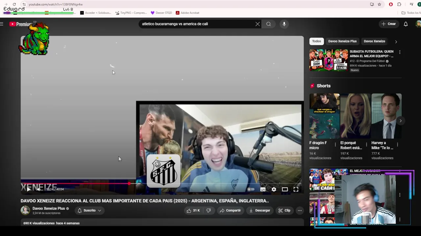
Task: Open the Subasta Futbolera video thumbnail
Action: click(x=329, y=60)
